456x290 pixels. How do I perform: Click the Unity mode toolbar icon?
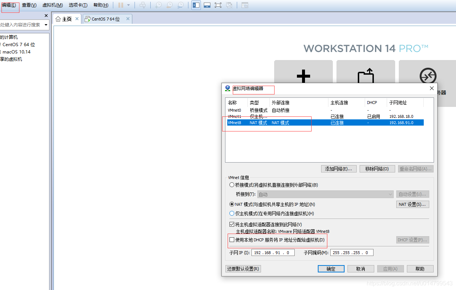tap(229, 5)
